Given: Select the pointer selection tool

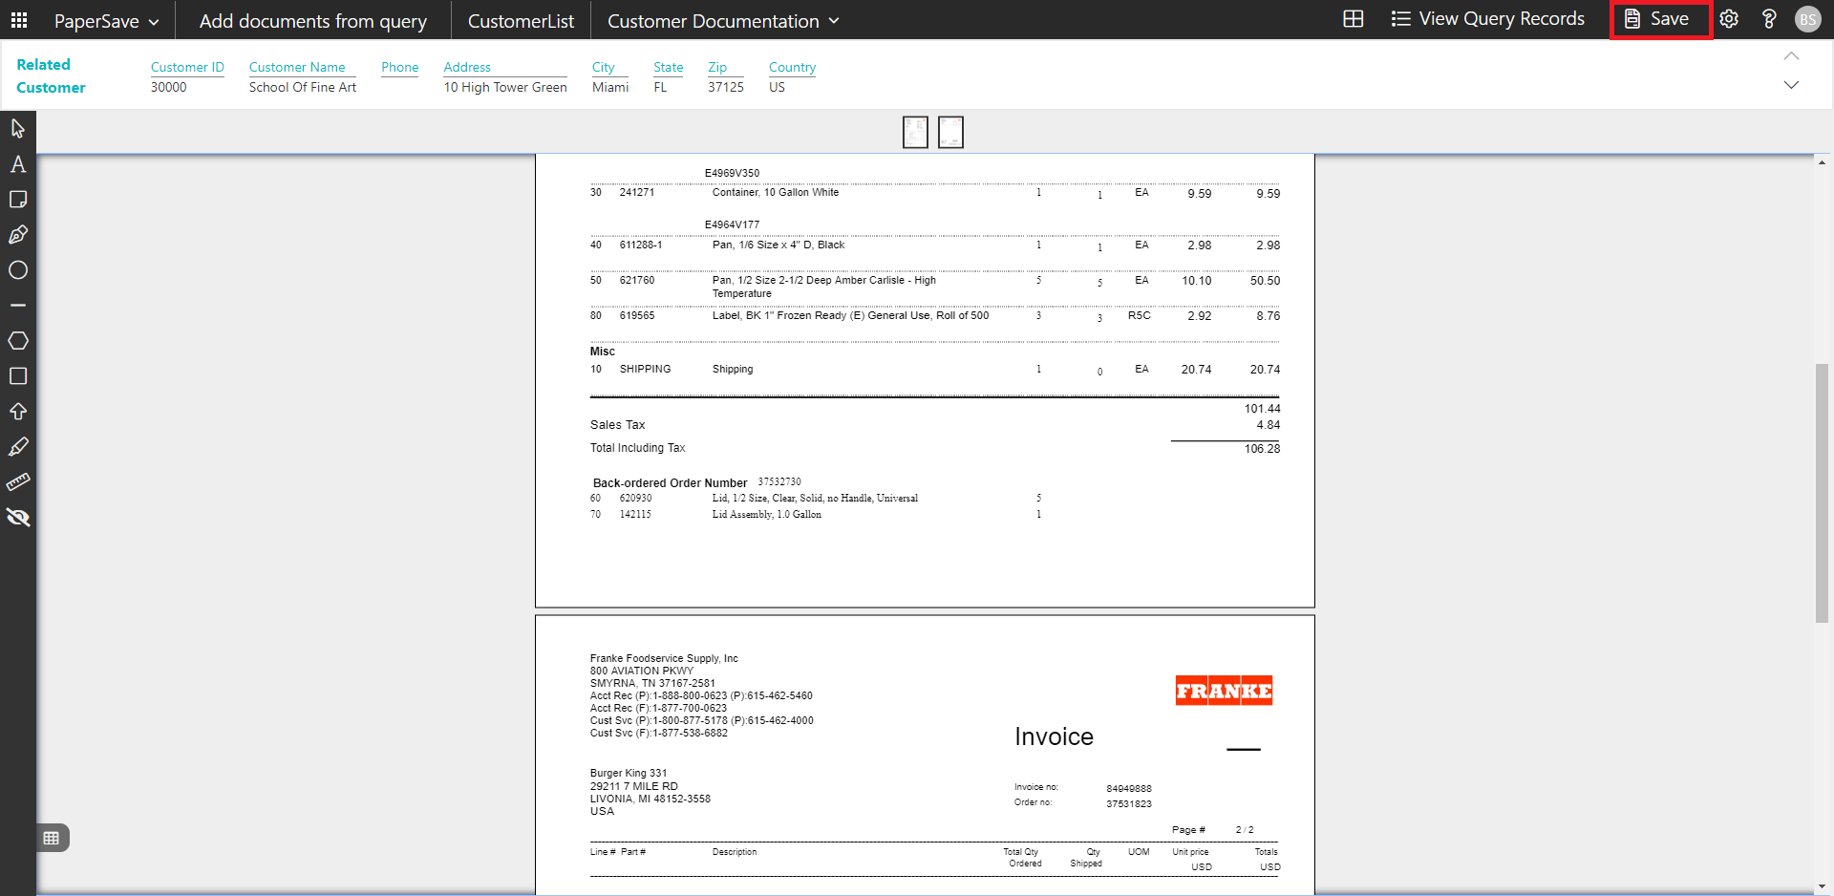Looking at the screenshot, I should pyautogui.click(x=17, y=129).
